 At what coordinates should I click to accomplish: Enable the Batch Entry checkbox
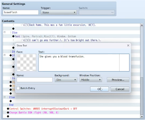click(18, 88)
